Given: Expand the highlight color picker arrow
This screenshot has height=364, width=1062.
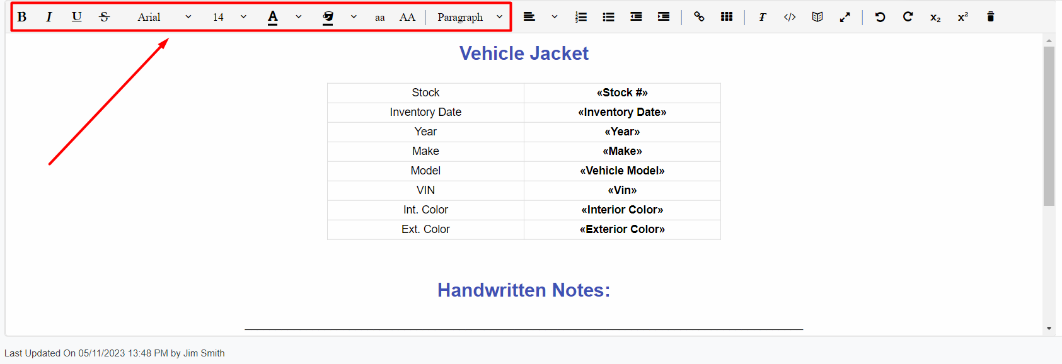Looking at the screenshot, I should [x=354, y=17].
